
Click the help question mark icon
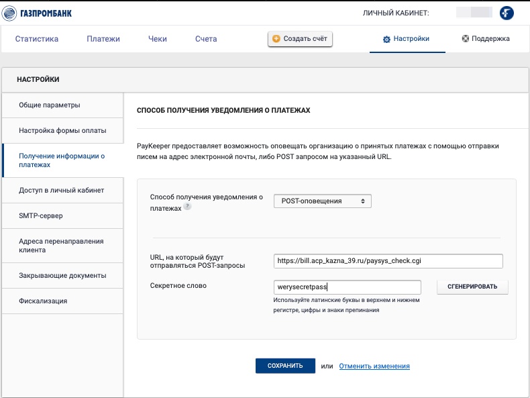click(x=187, y=207)
